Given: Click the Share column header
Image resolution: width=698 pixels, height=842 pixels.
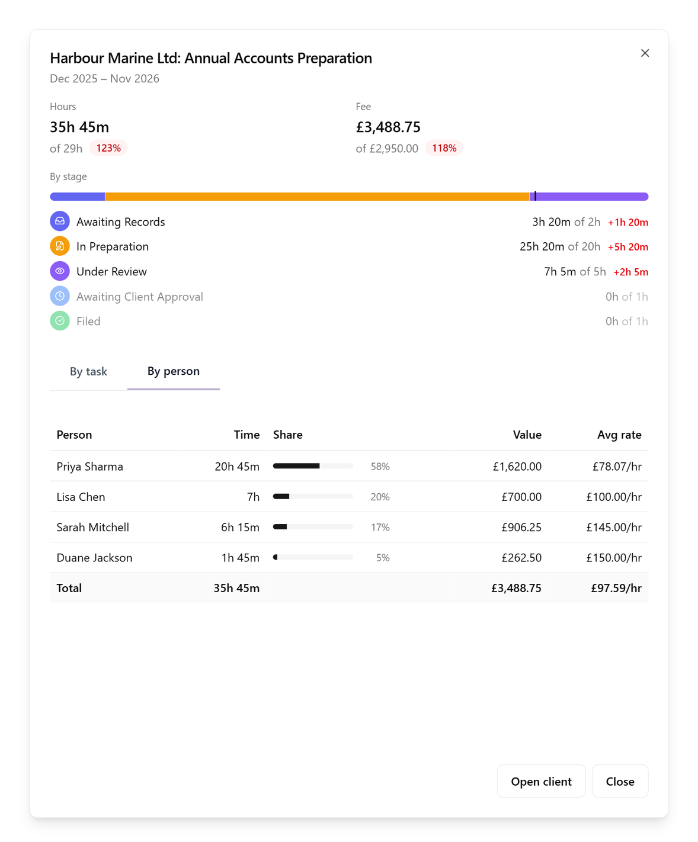Looking at the screenshot, I should tap(288, 435).
